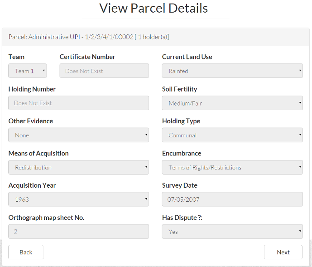Click the Next button

pos(283,252)
